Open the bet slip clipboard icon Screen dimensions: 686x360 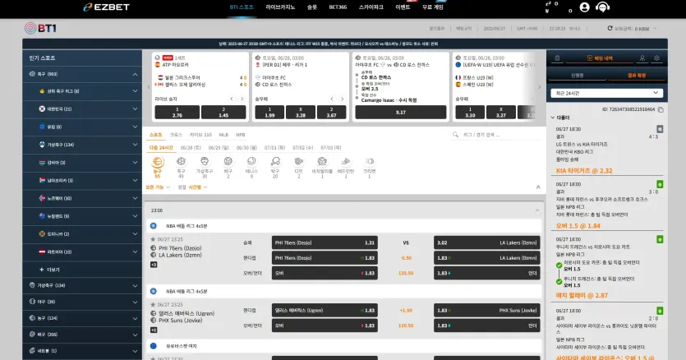tap(557, 58)
